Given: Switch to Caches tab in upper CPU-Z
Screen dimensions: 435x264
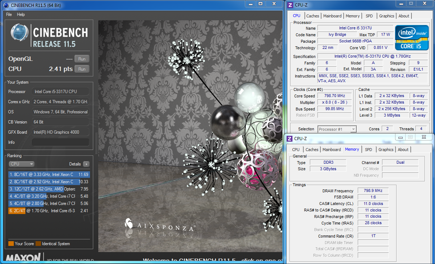Looking at the screenshot, I should pos(313,16).
